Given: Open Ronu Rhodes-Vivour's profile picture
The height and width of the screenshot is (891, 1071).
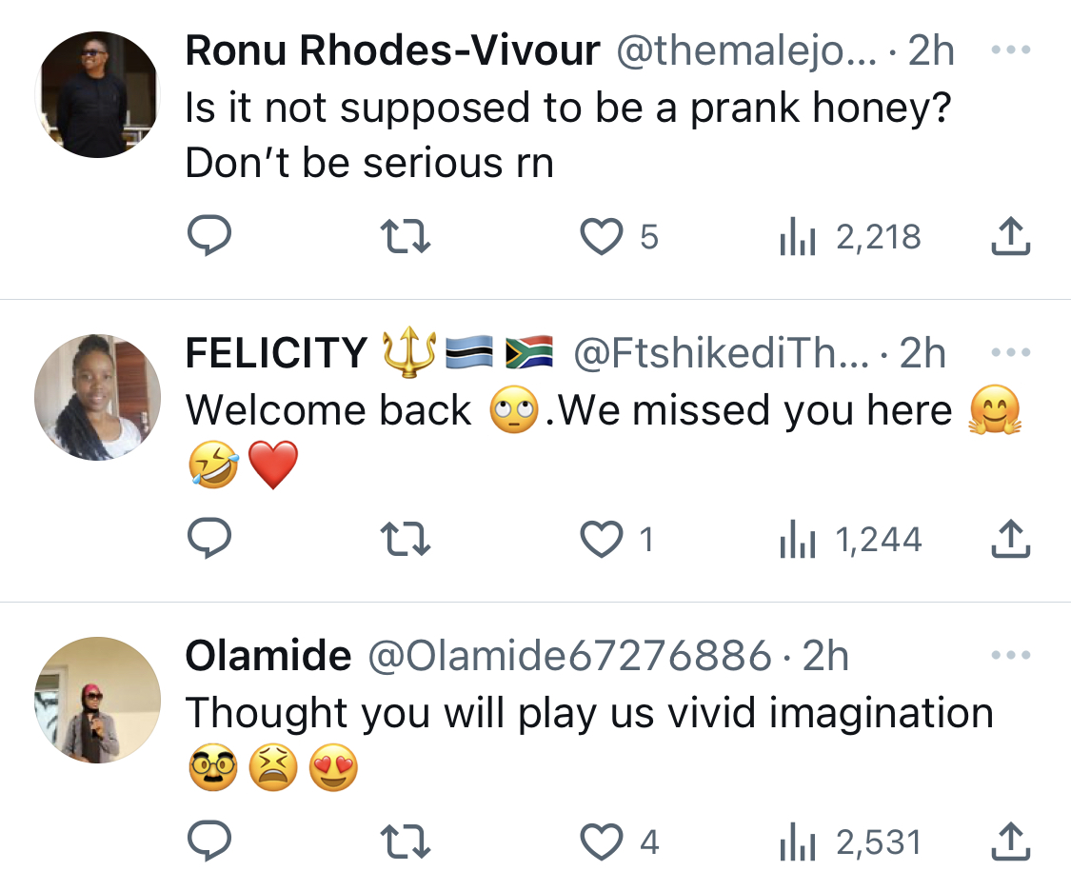Looking at the screenshot, I should [98, 94].
